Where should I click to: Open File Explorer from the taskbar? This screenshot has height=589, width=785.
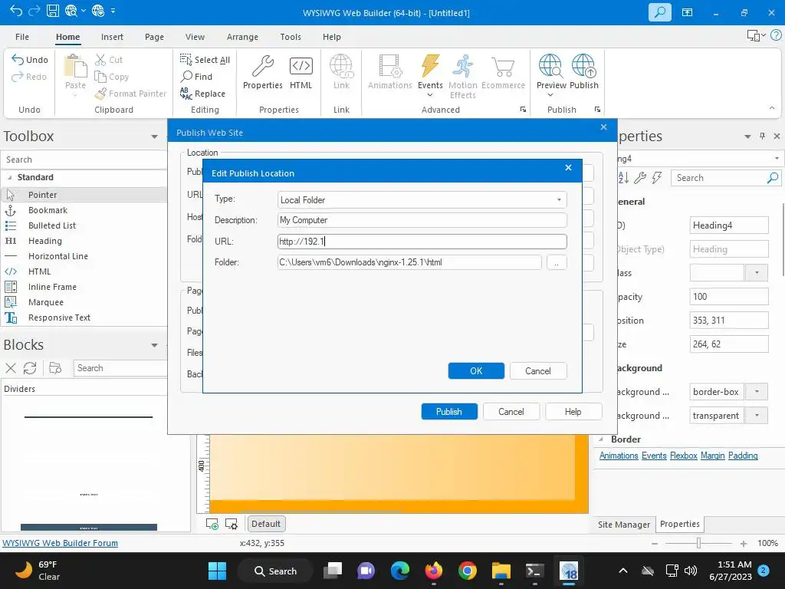[501, 571]
